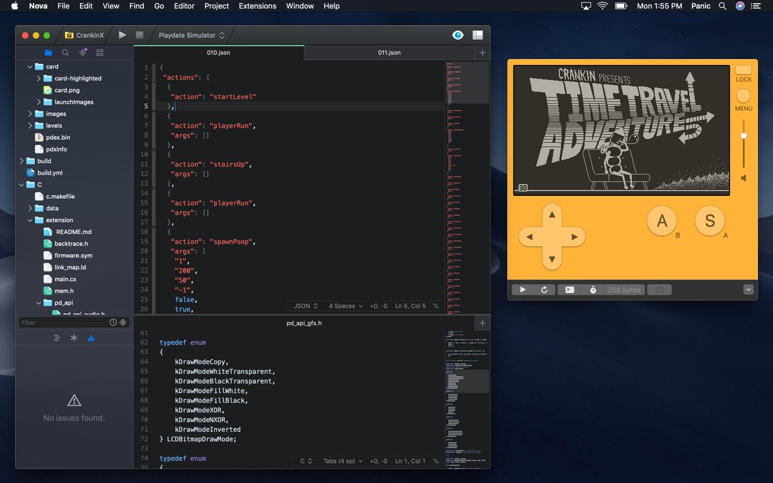Open the sidebar search magnifier
773x483 pixels.
click(65, 53)
